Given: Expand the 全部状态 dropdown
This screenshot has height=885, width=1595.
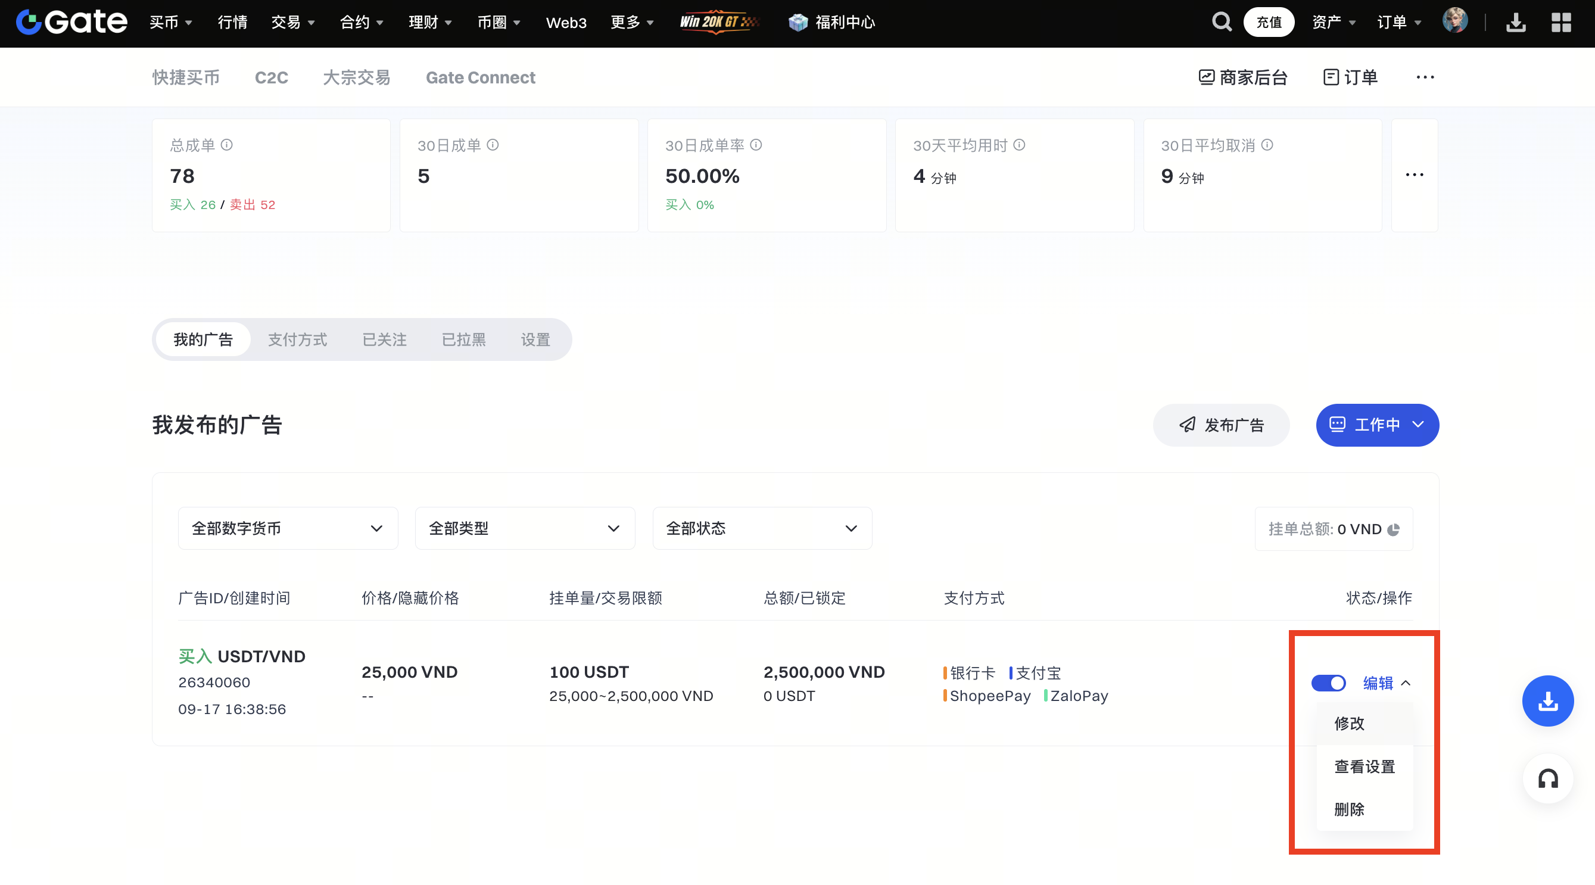Looking at the screenshot, I should (762, 528).
